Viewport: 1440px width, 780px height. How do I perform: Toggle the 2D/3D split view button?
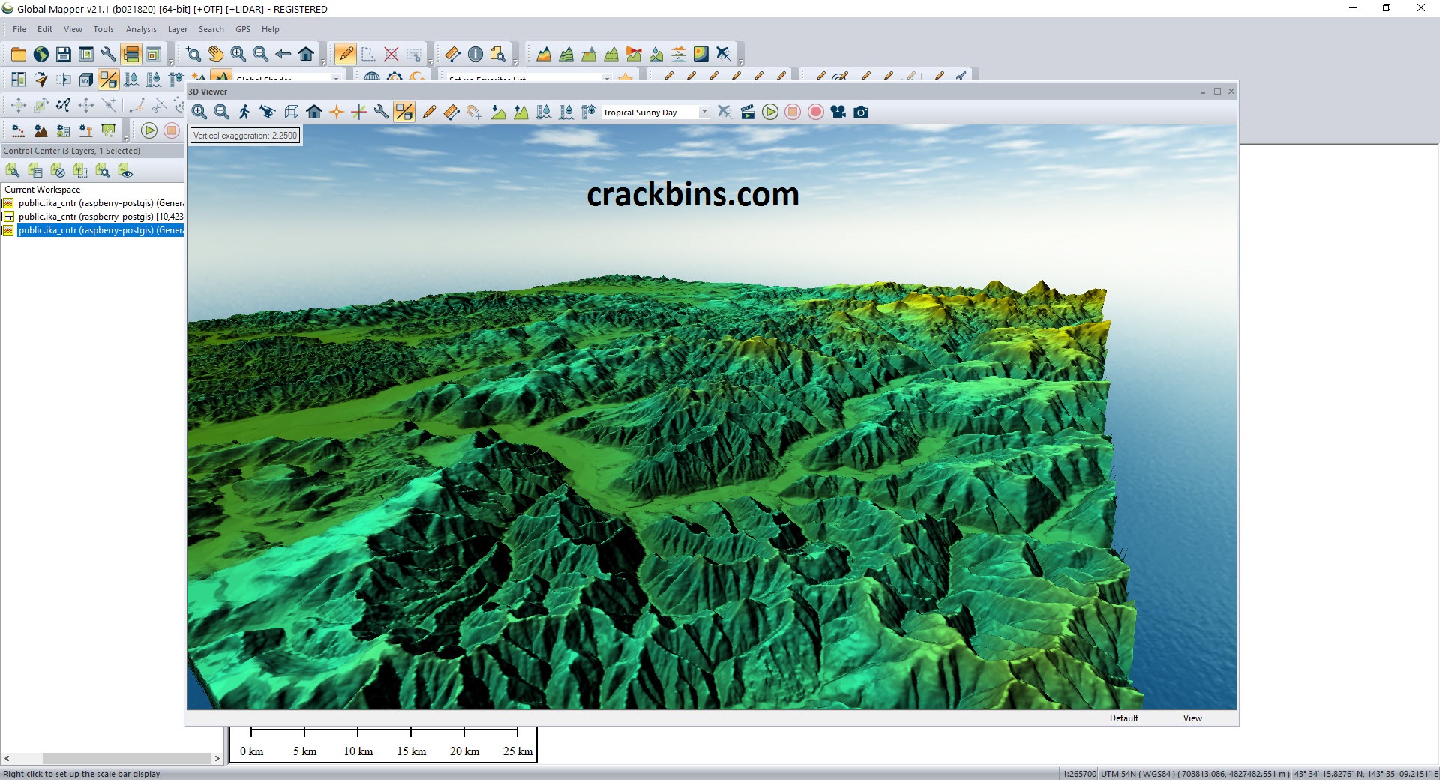coord(404,112)
